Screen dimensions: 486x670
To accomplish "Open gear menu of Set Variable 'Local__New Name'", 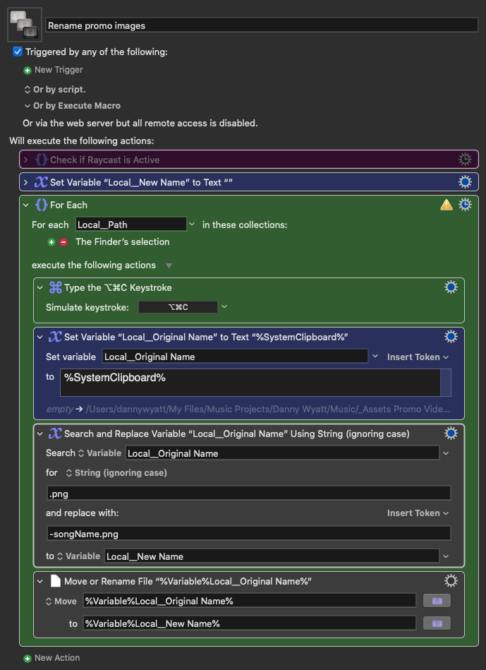I will 465,182.
